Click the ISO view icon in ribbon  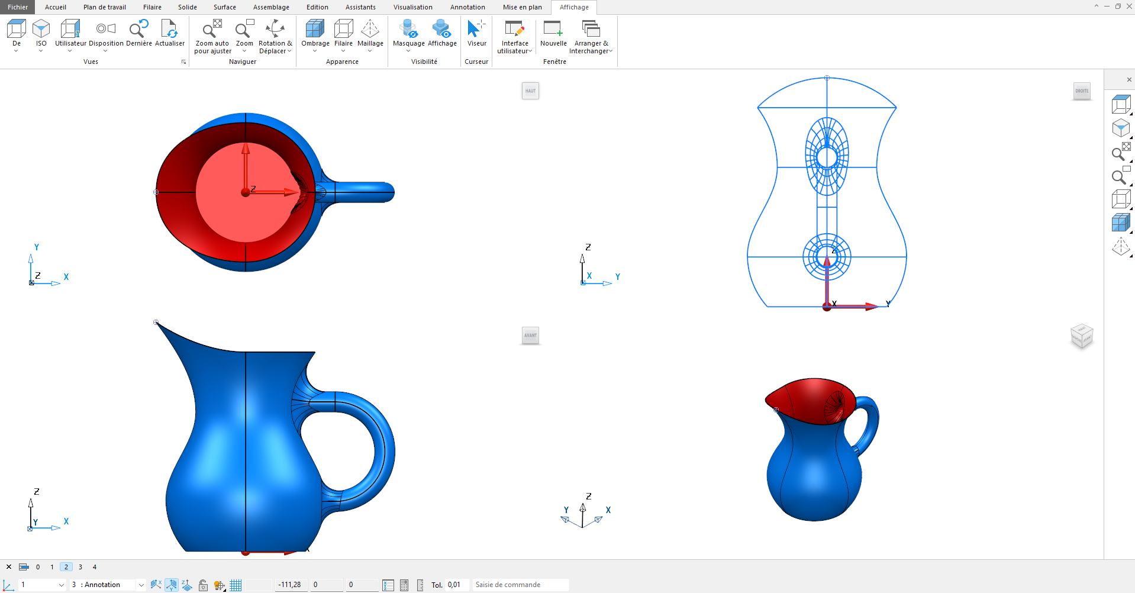click(x=41, y=29)
